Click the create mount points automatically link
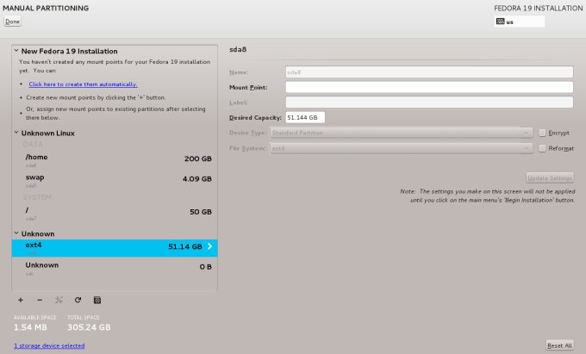 [x=83, y=84]
